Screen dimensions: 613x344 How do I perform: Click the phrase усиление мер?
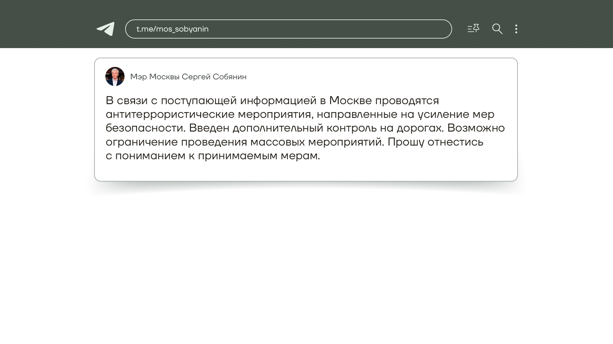click(x=456, y=114)
